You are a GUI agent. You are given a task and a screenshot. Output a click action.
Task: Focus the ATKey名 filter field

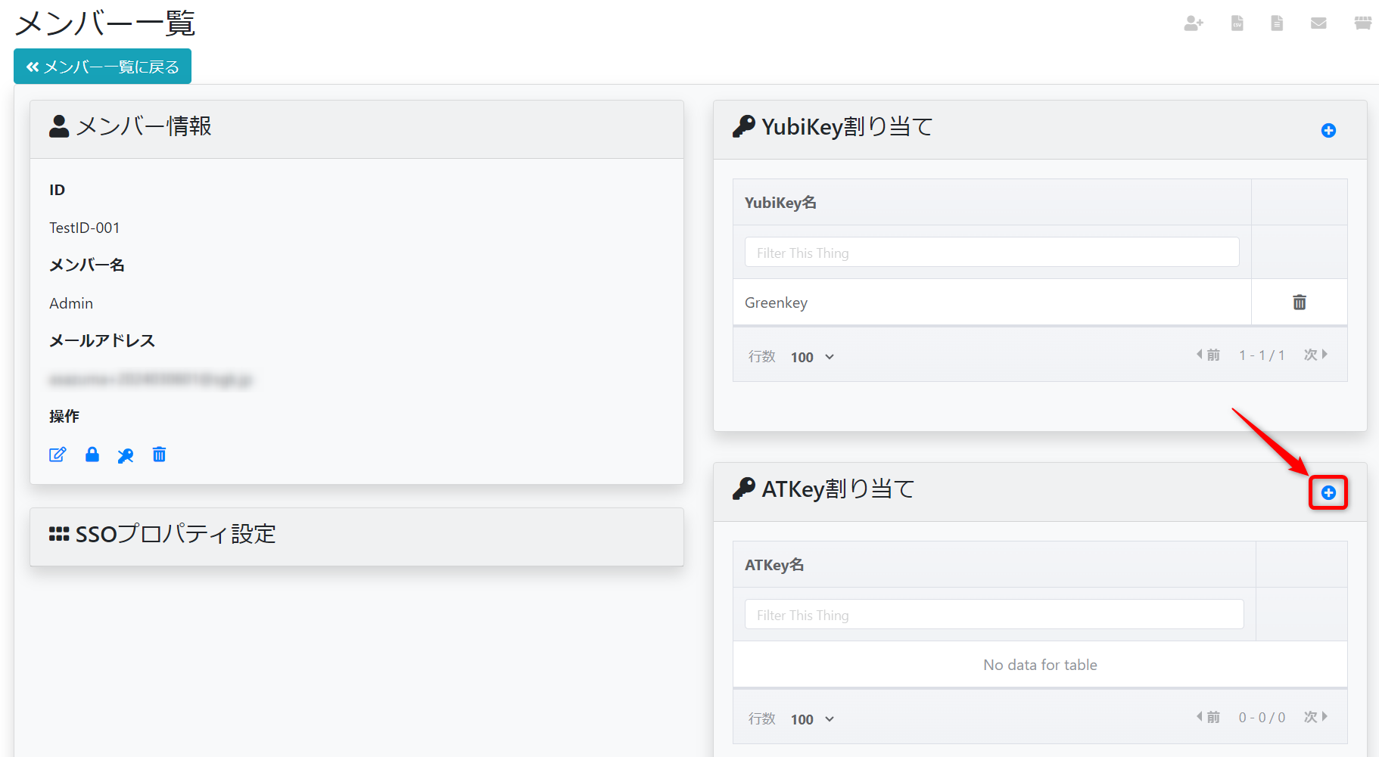[994, 615]
